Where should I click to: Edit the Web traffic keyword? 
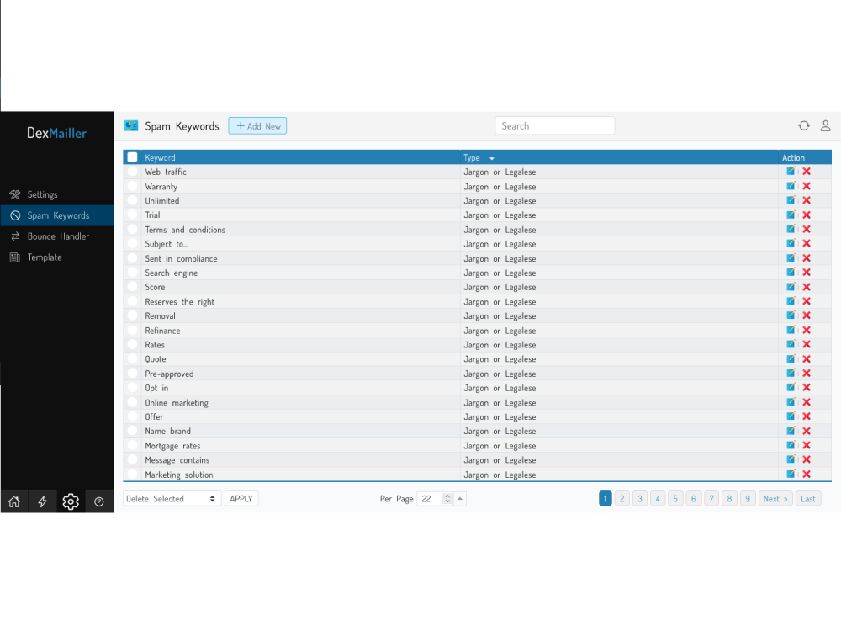[791, 171]
